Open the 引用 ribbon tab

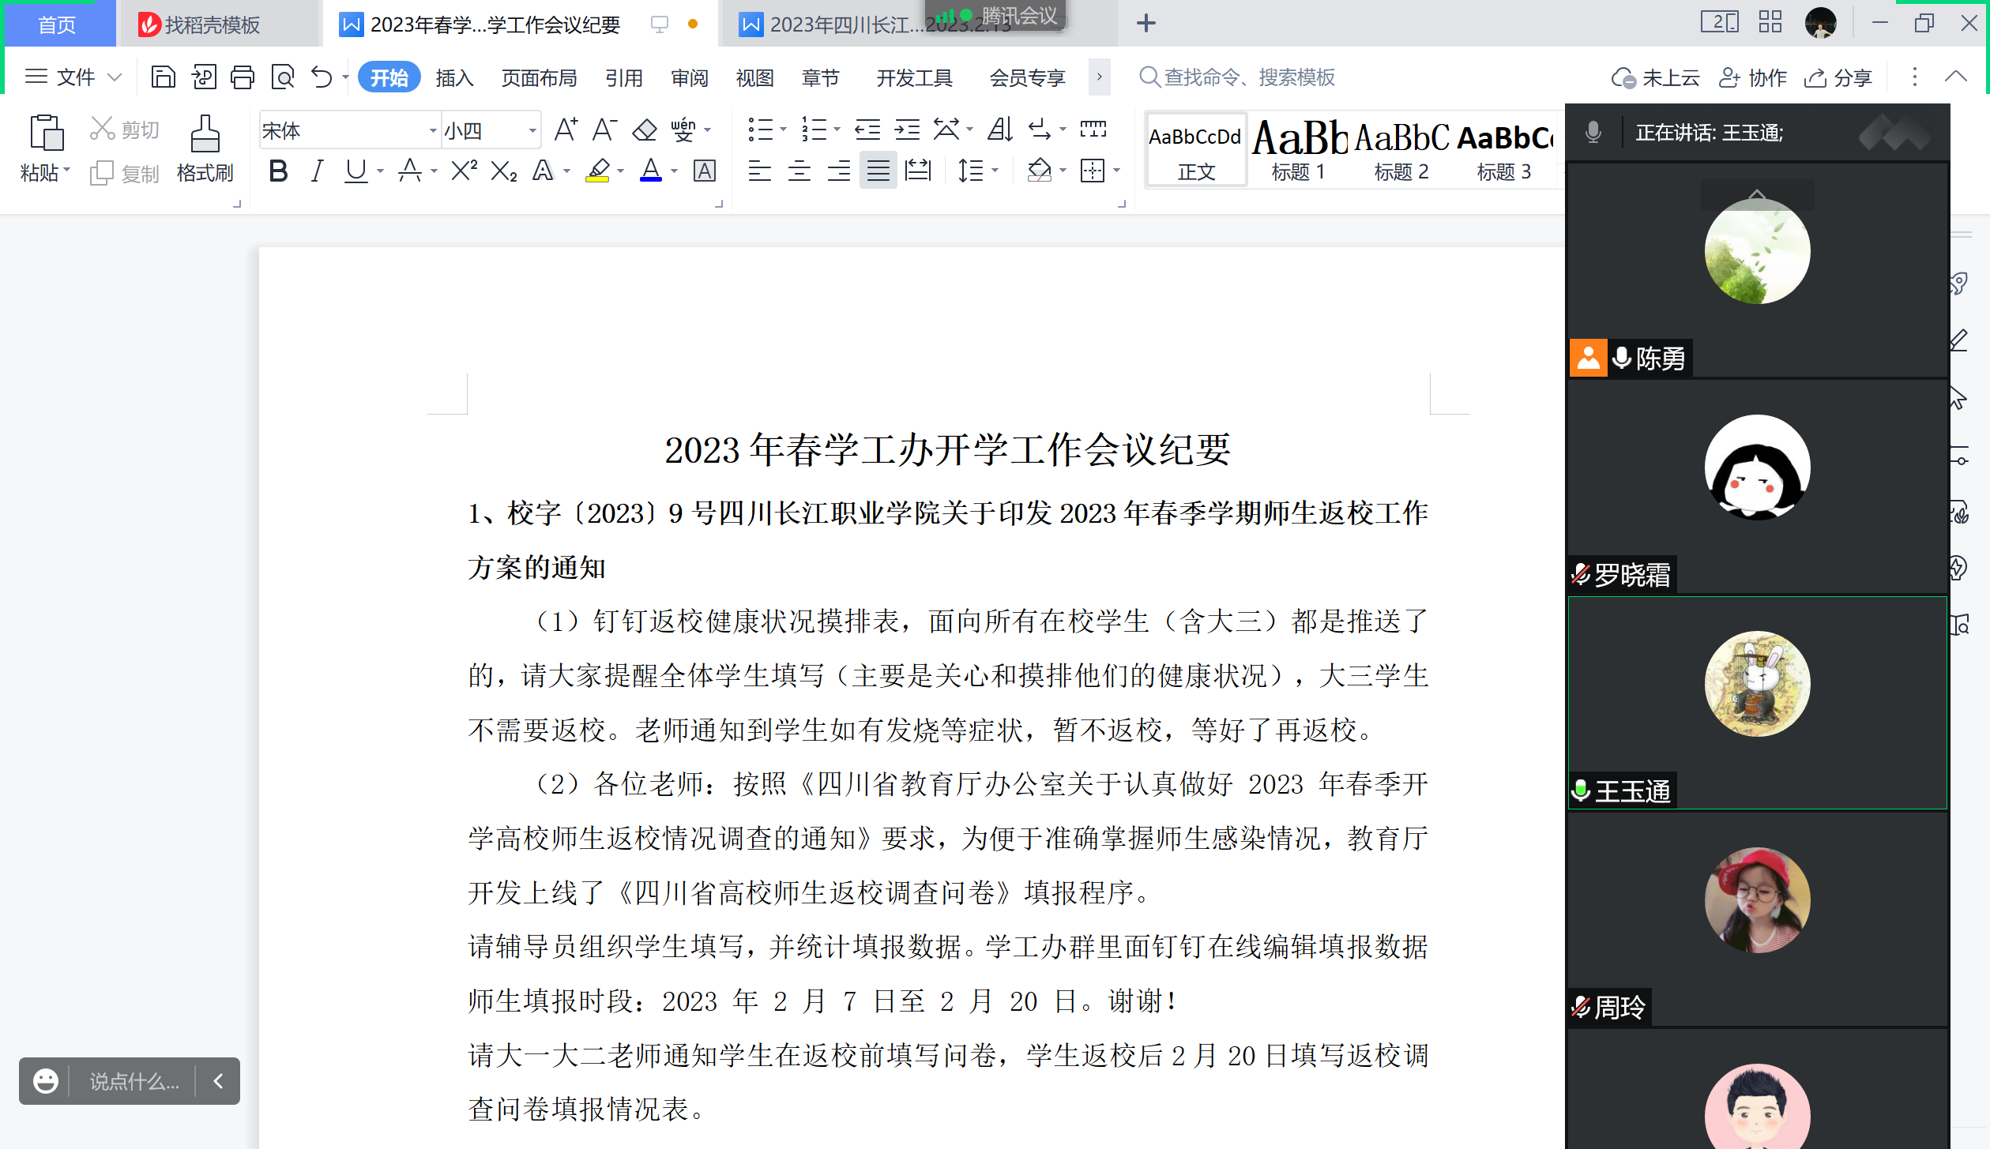pyautogui.click(x=624, y=77)
